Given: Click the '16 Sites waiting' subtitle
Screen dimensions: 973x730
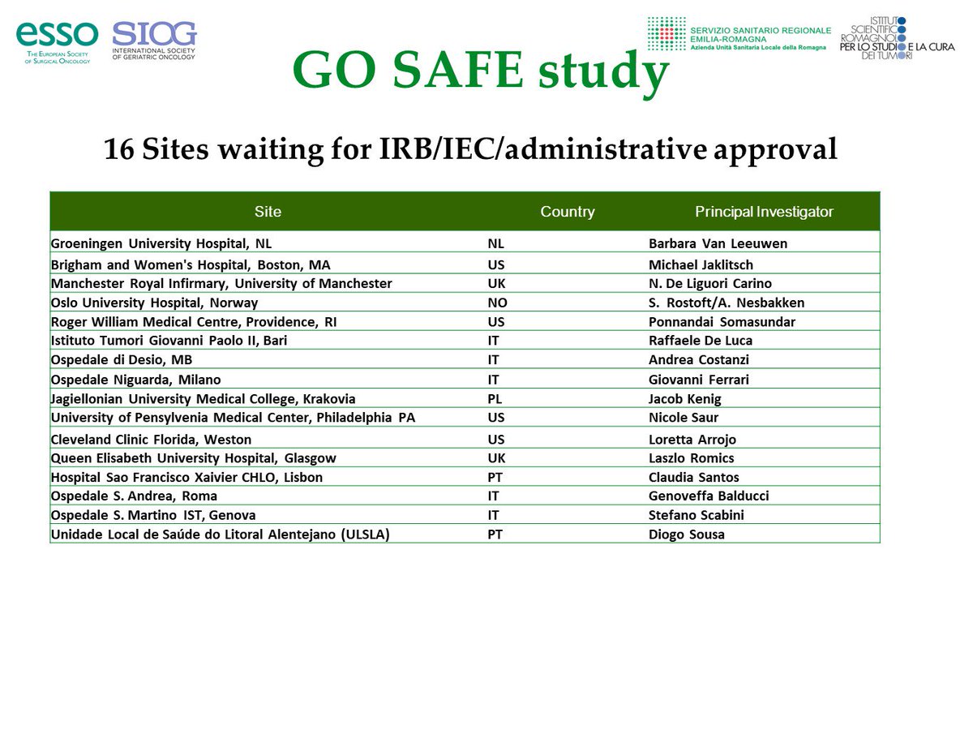Looking at the screenshot, I should coord(470,150).
